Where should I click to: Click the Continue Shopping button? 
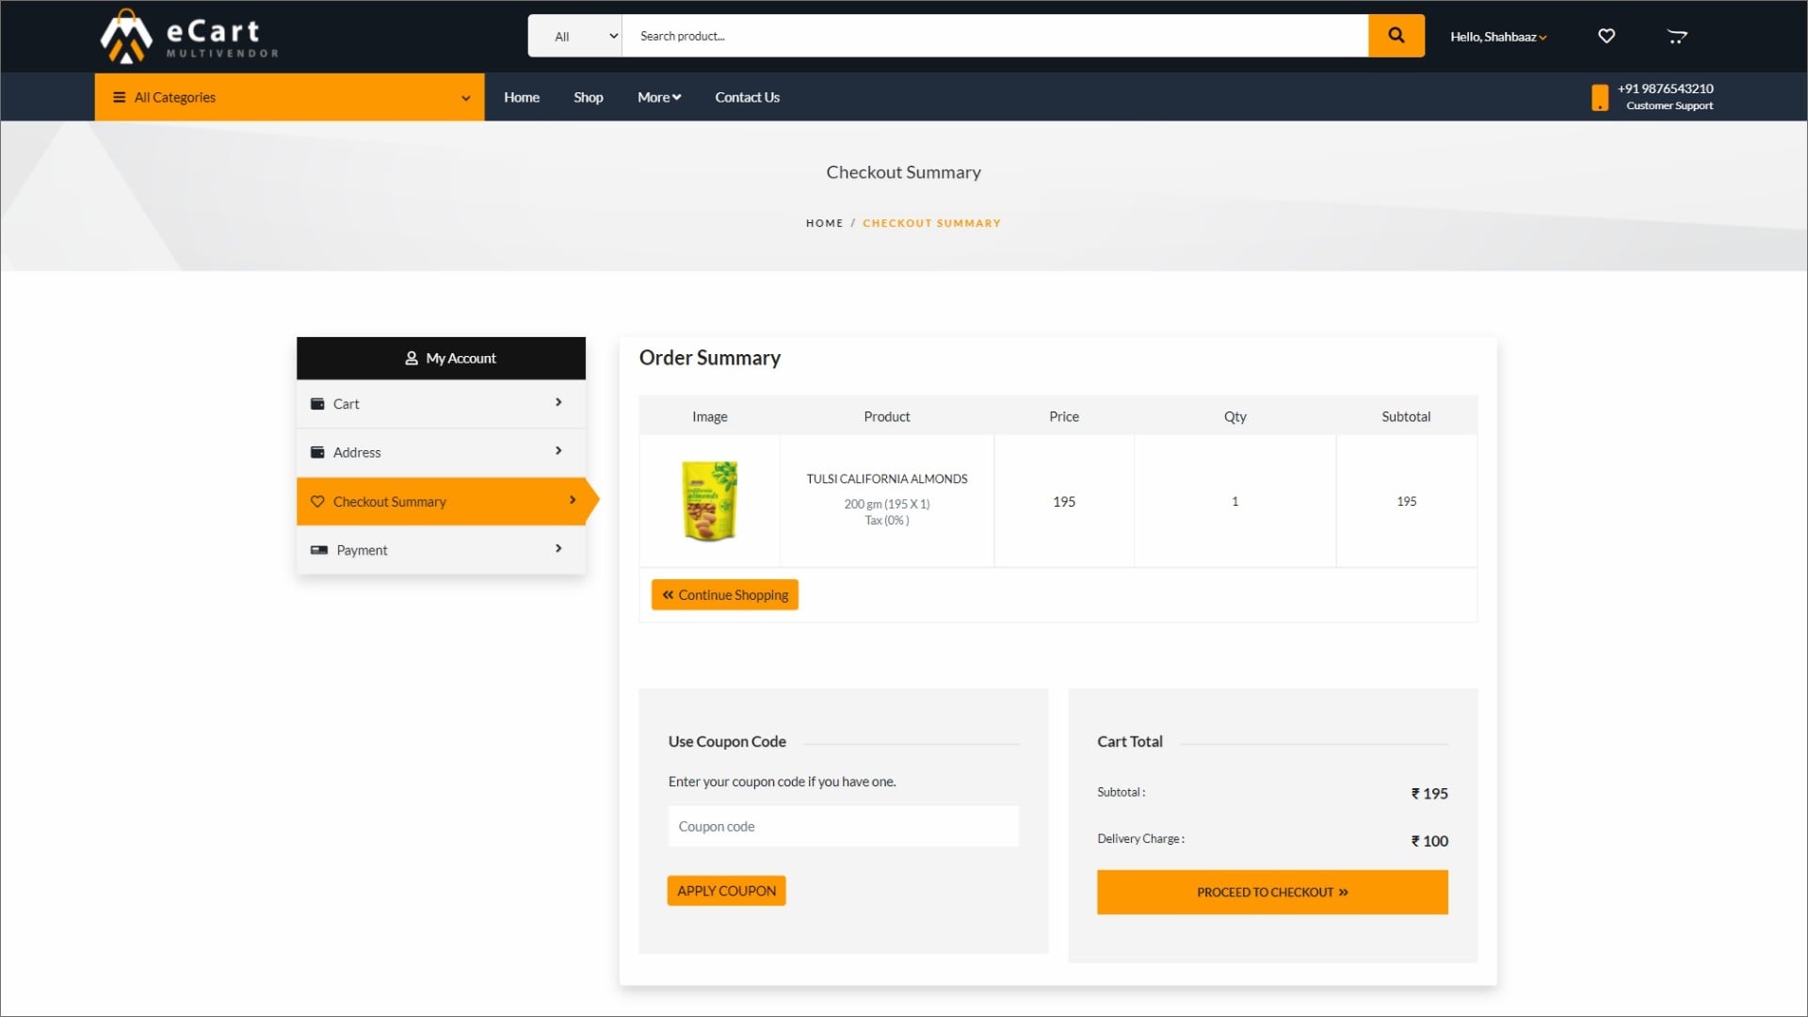(x=725, y=595)
